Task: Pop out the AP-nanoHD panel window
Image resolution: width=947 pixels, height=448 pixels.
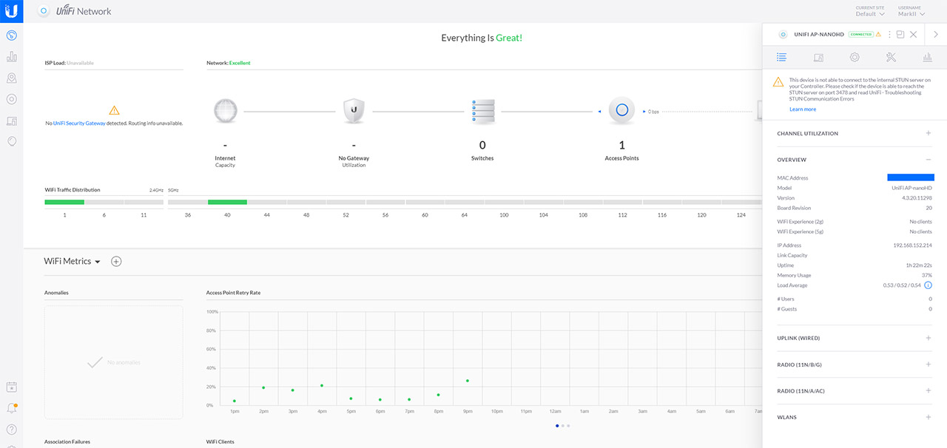Action: 900,35
